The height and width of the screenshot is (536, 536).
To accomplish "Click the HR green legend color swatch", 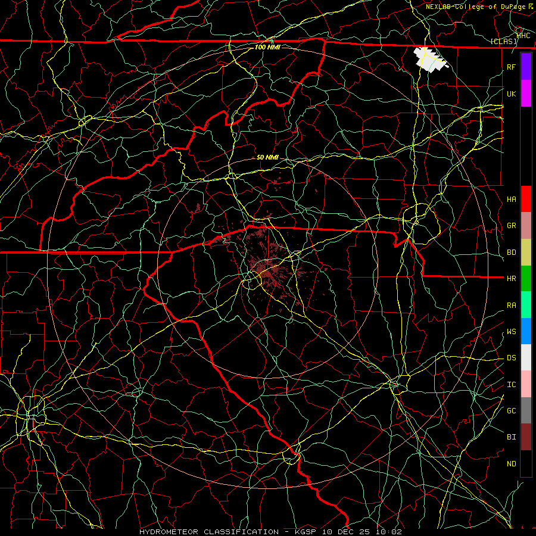I will tap(526, 279).
